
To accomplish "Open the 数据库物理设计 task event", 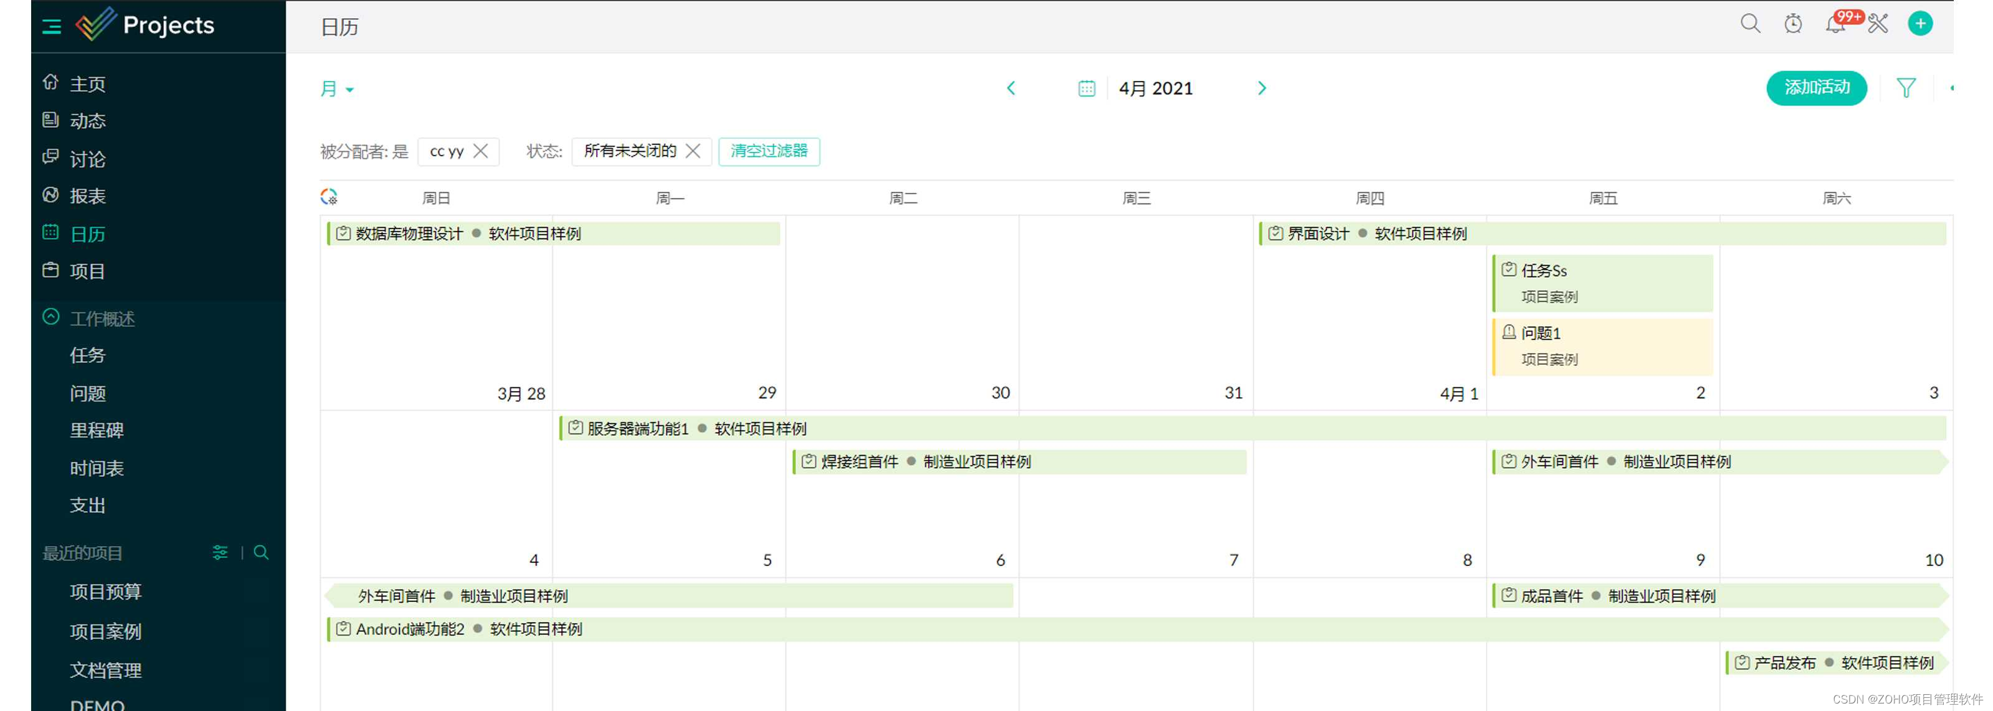I will click(x=553, y=233).
